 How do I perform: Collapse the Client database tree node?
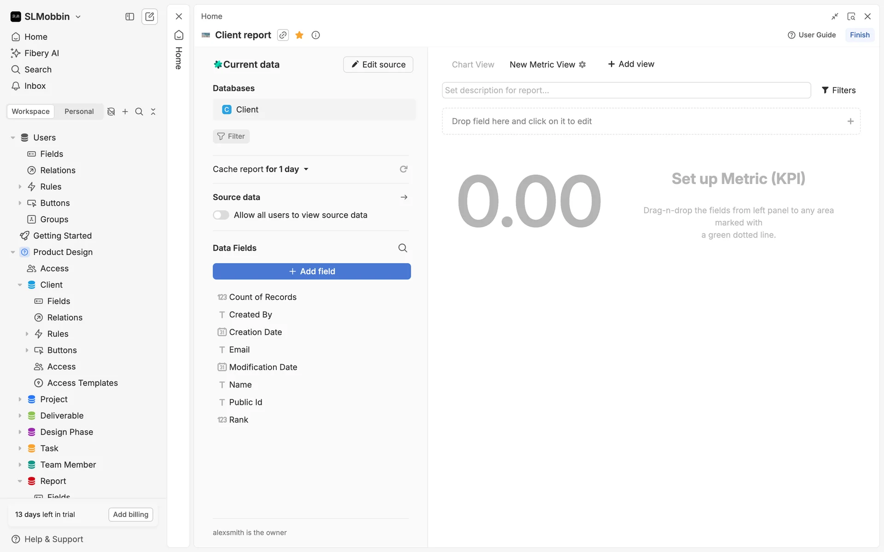click(x=20, y=285)
